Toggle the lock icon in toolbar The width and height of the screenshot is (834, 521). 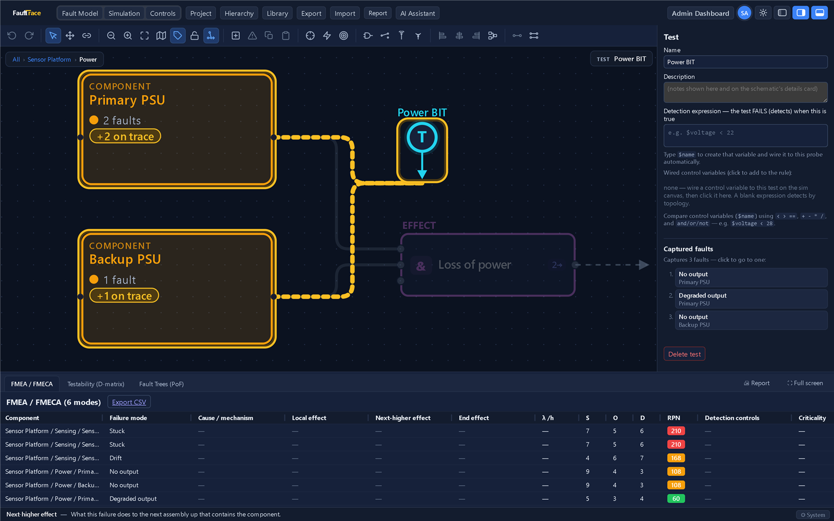click(194, 35)
